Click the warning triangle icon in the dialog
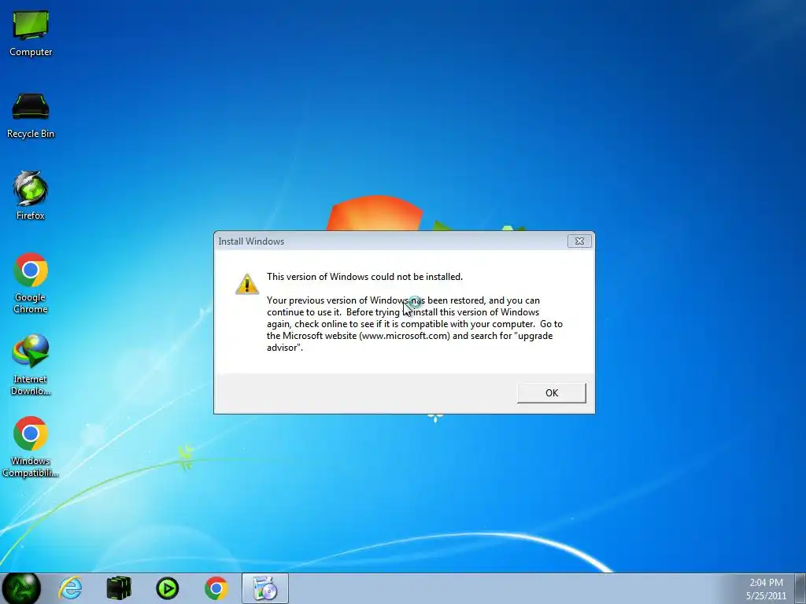This screenshot has width=806, height=604. click(246, 284)
